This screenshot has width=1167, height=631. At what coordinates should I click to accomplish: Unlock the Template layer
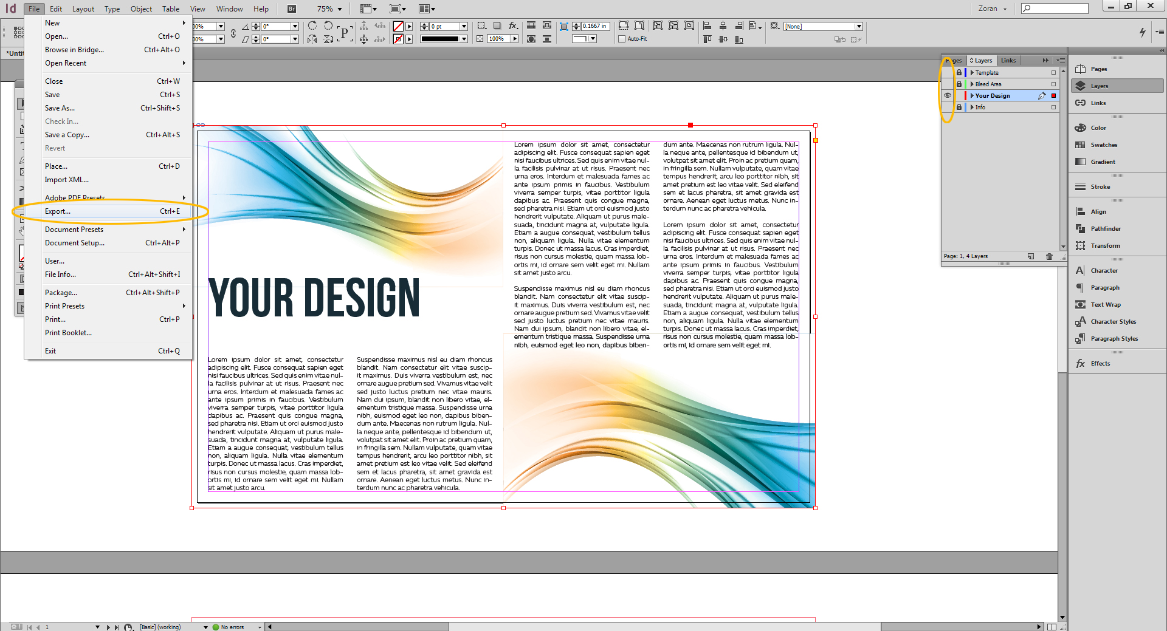959,72
